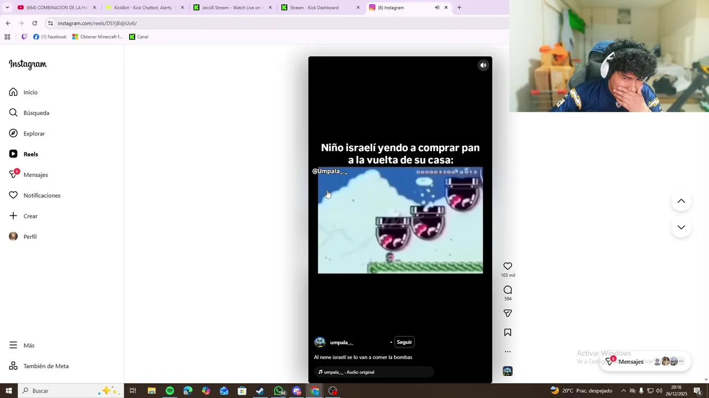Reload the page
709x398 pixels.
pos(34,23)
